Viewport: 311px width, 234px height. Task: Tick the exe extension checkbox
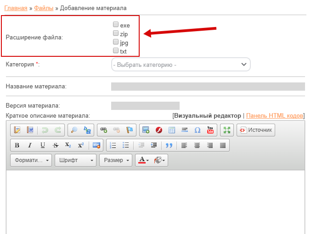click(116, 25)
